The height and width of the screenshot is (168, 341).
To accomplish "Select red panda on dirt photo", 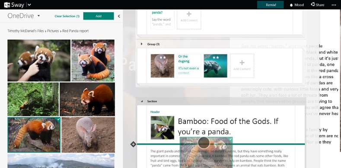I will (x=87, y=99).
